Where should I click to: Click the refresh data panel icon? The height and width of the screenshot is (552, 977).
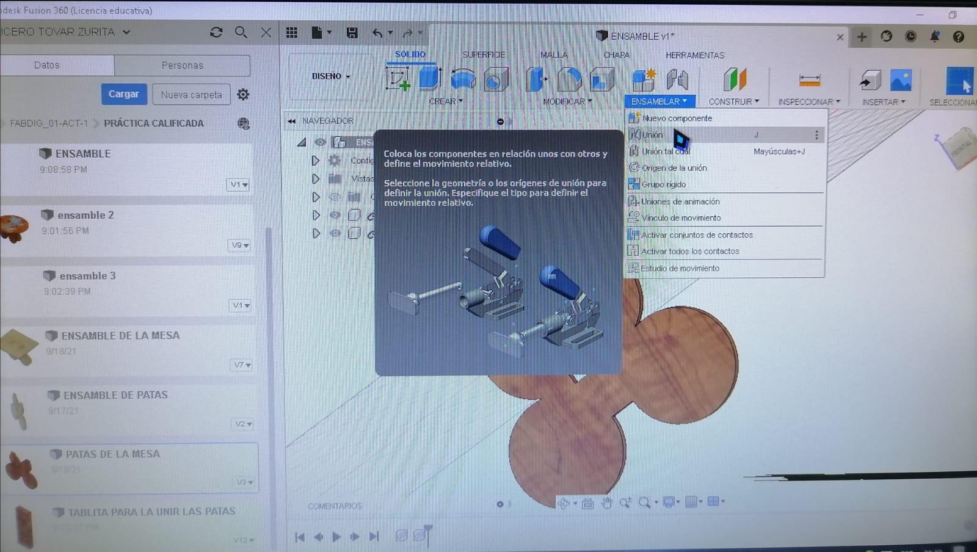(216, 32)
